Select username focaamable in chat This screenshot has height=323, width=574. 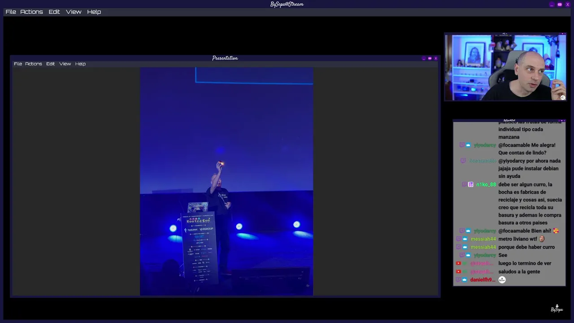tap(483, 161)
